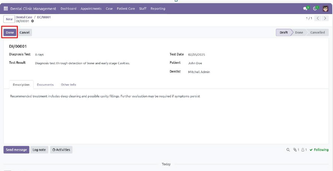Switch to the Other Info tab
The width and height of the screenshot is (333, 171).
[68, 85]
